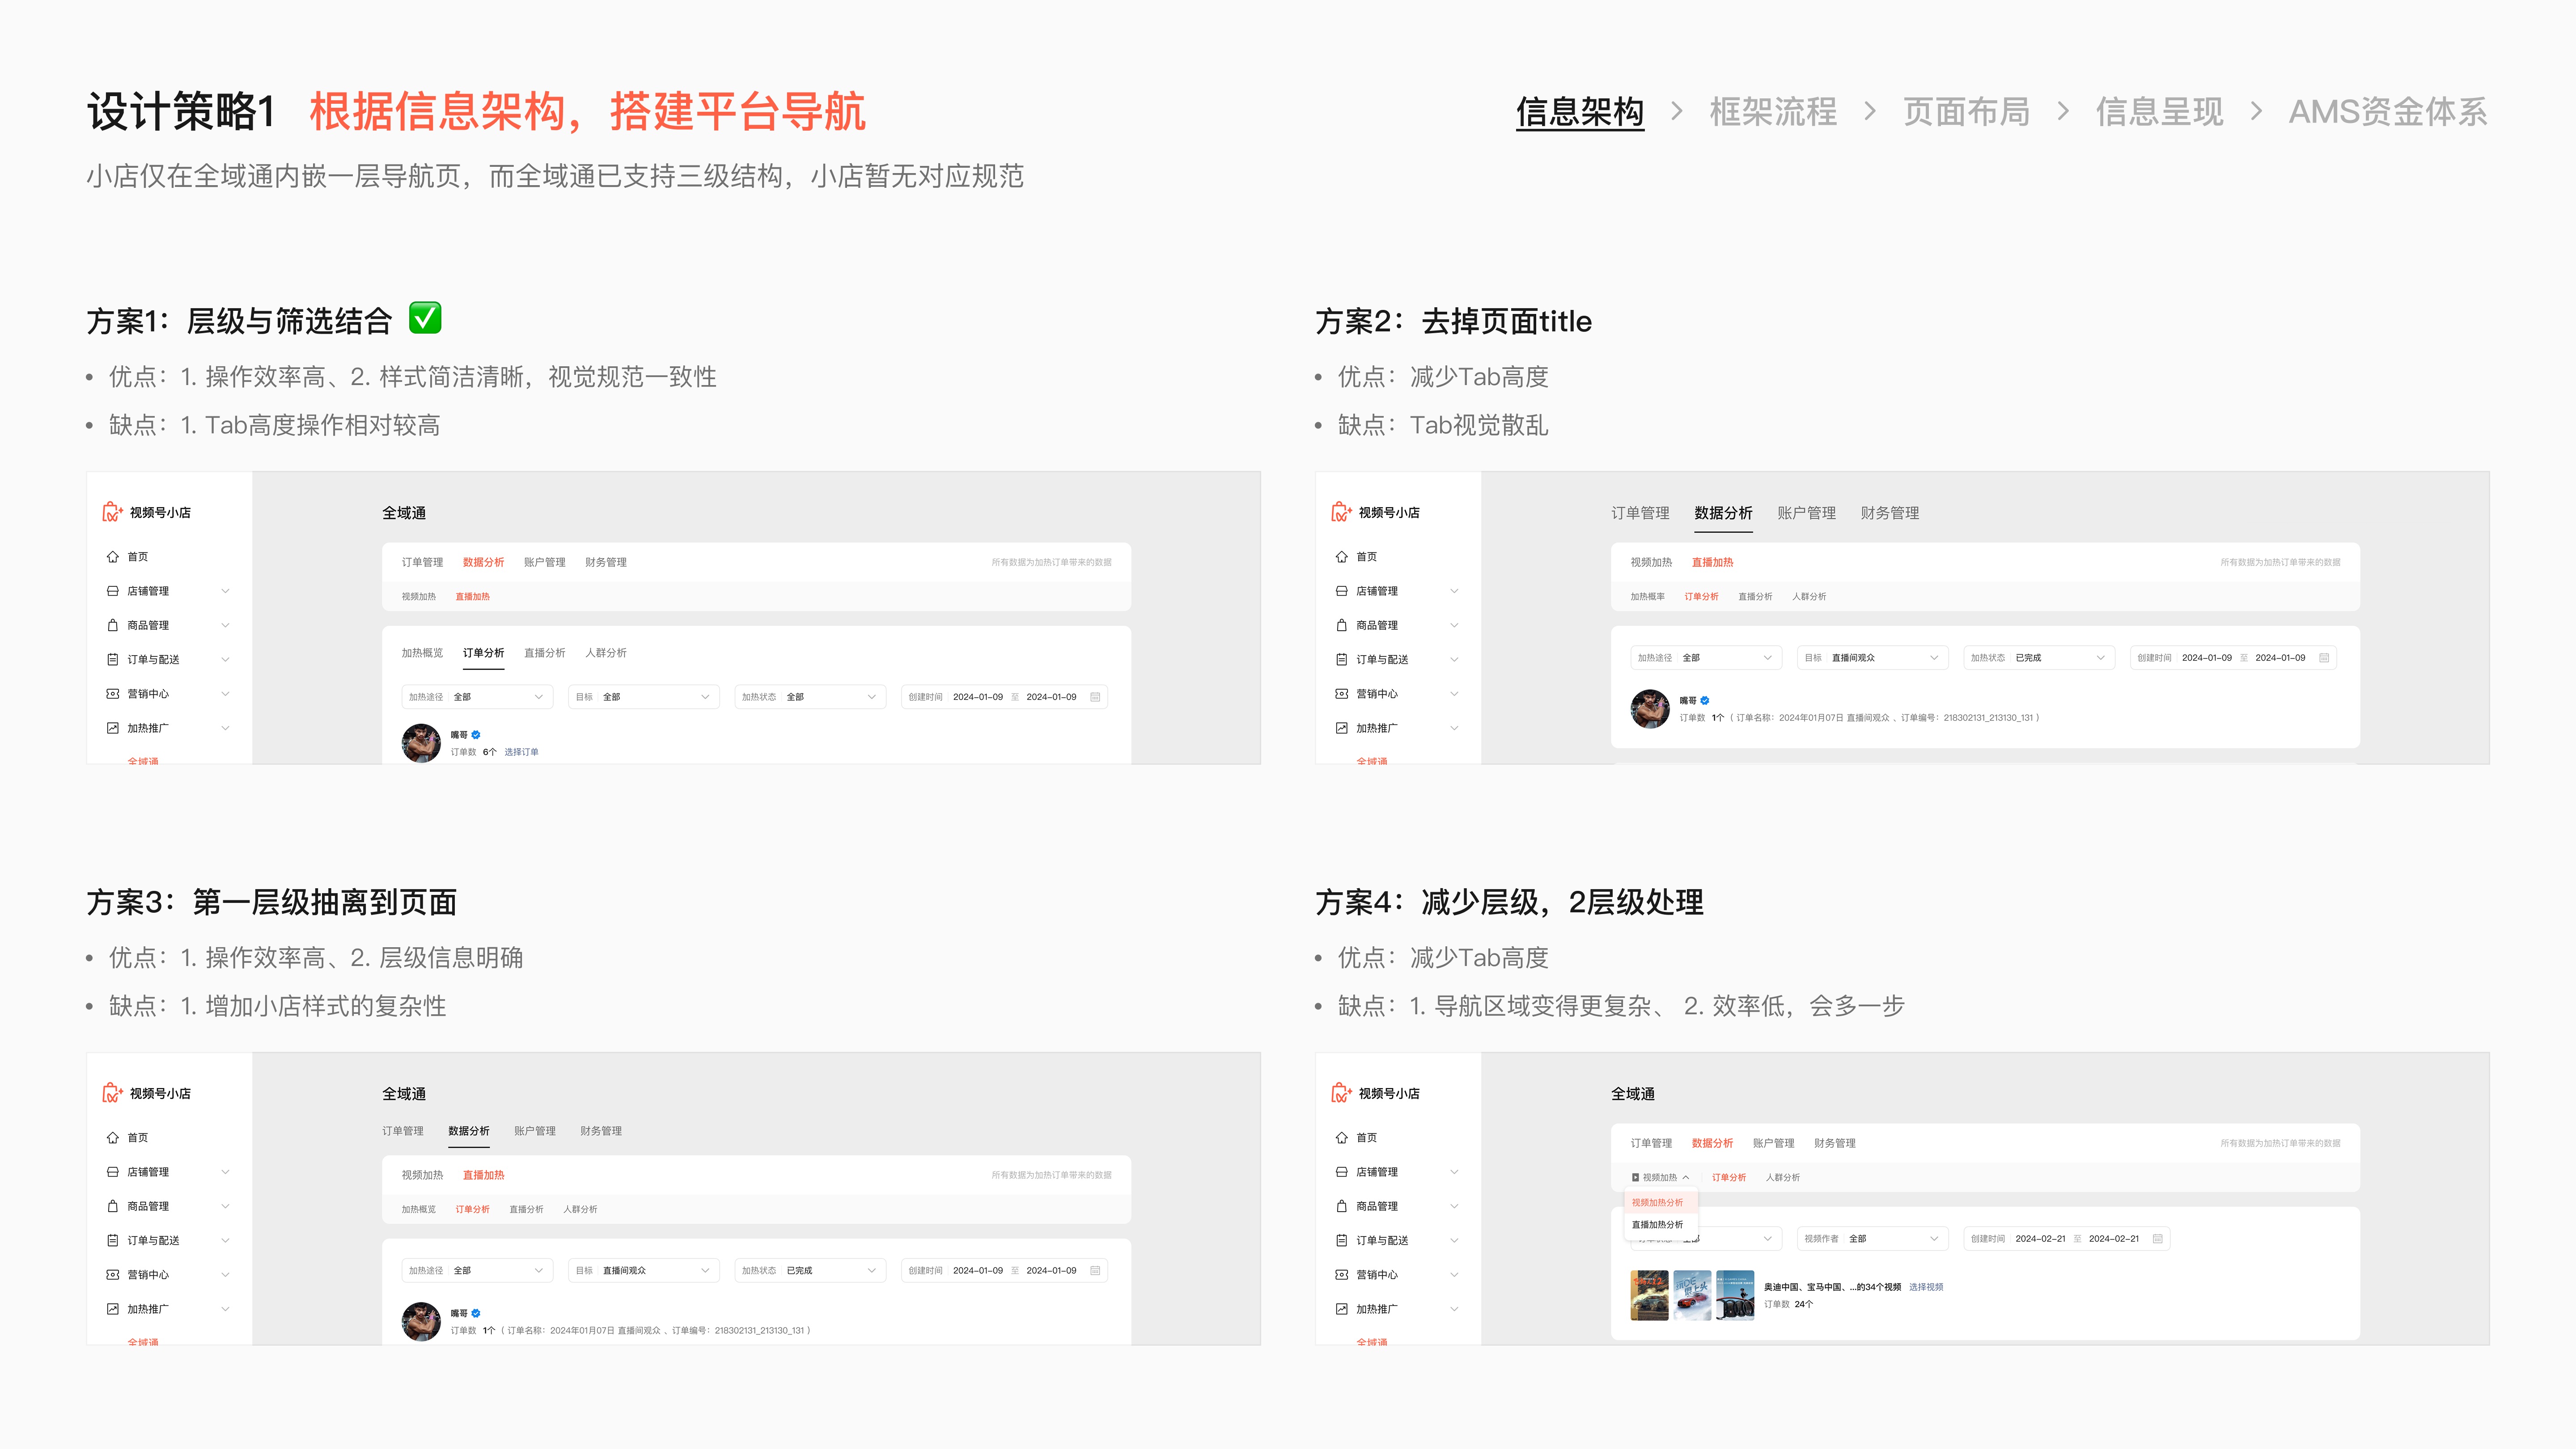Click the 店铺管理 icon in 方案2 sidebar
Viewport: 2576px width, 1449px height.
pos(1342,591)
